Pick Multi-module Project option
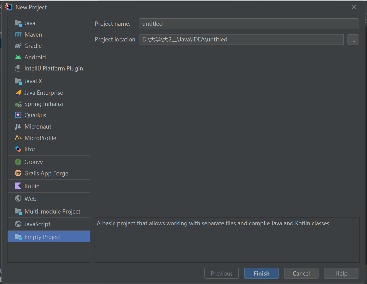The height and width of the screenshot is (284, 367). (52, 212)
